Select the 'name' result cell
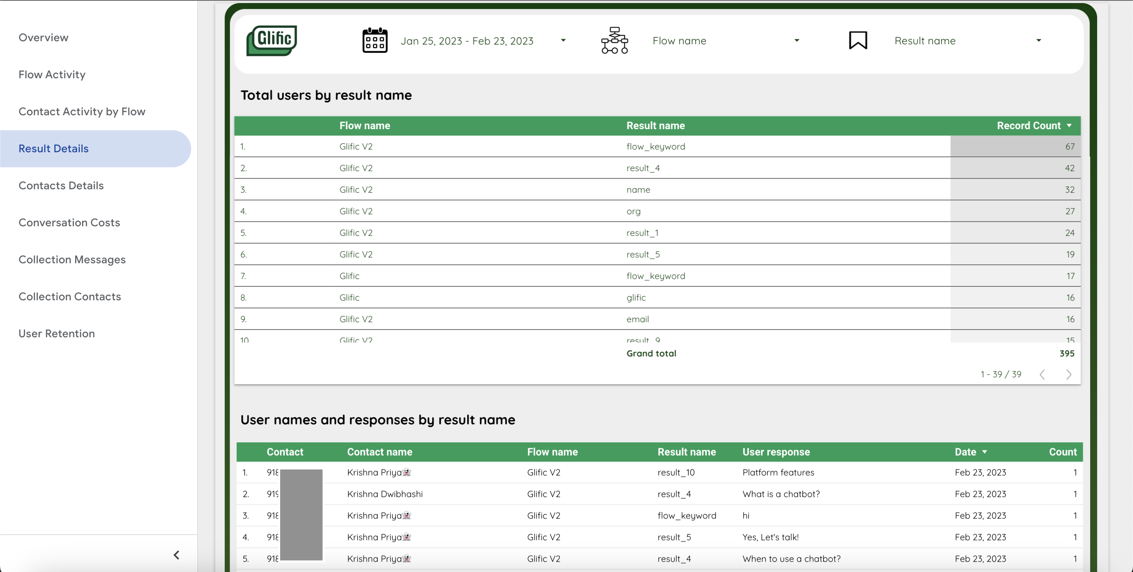 pos(638,190)
